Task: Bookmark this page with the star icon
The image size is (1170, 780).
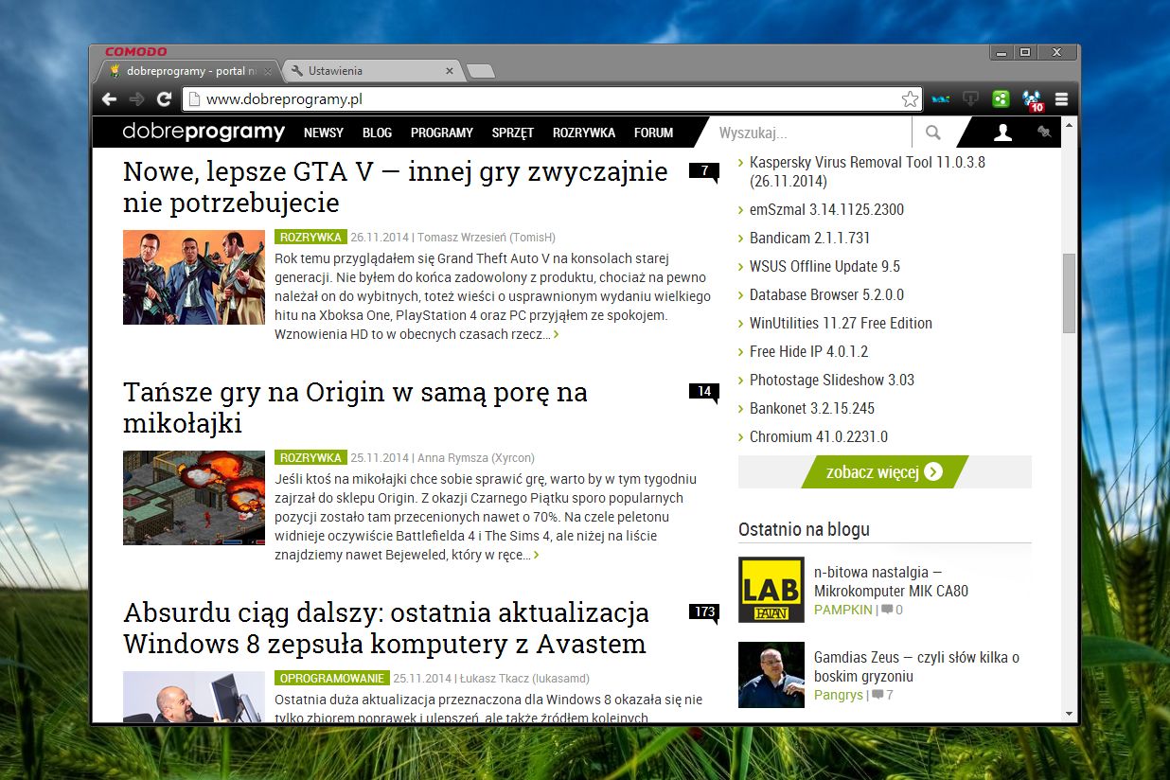Action: [910, 99]
